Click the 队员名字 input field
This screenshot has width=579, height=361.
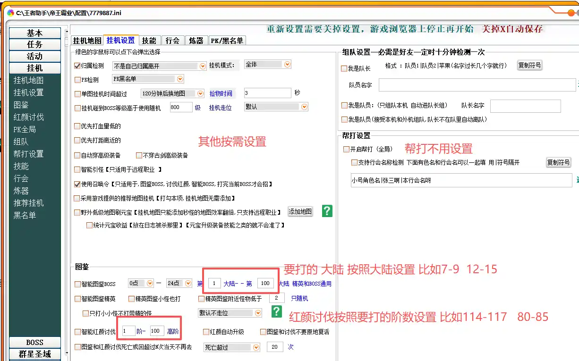[x=477, y=85]
